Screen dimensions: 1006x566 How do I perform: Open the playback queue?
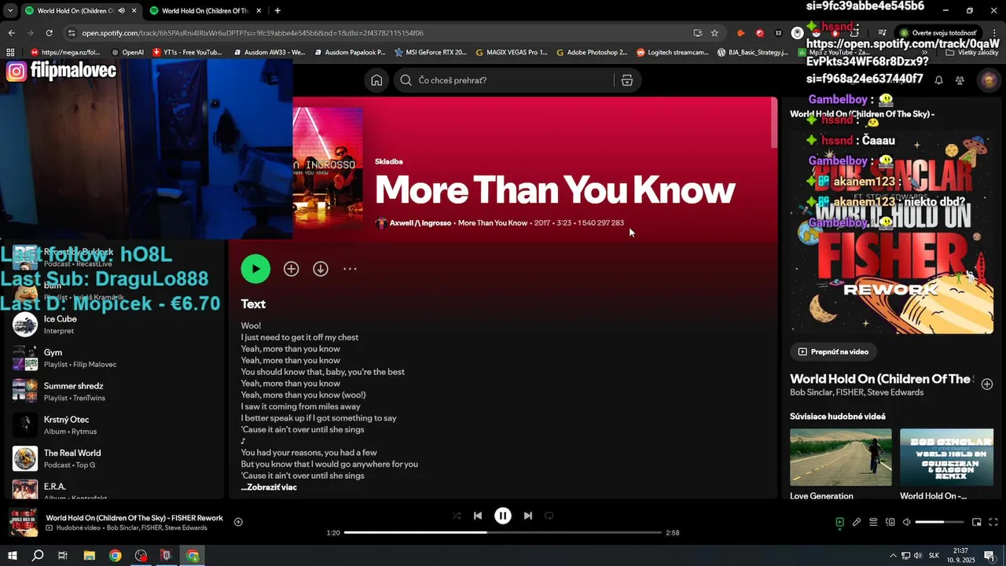tap(873, 522)
